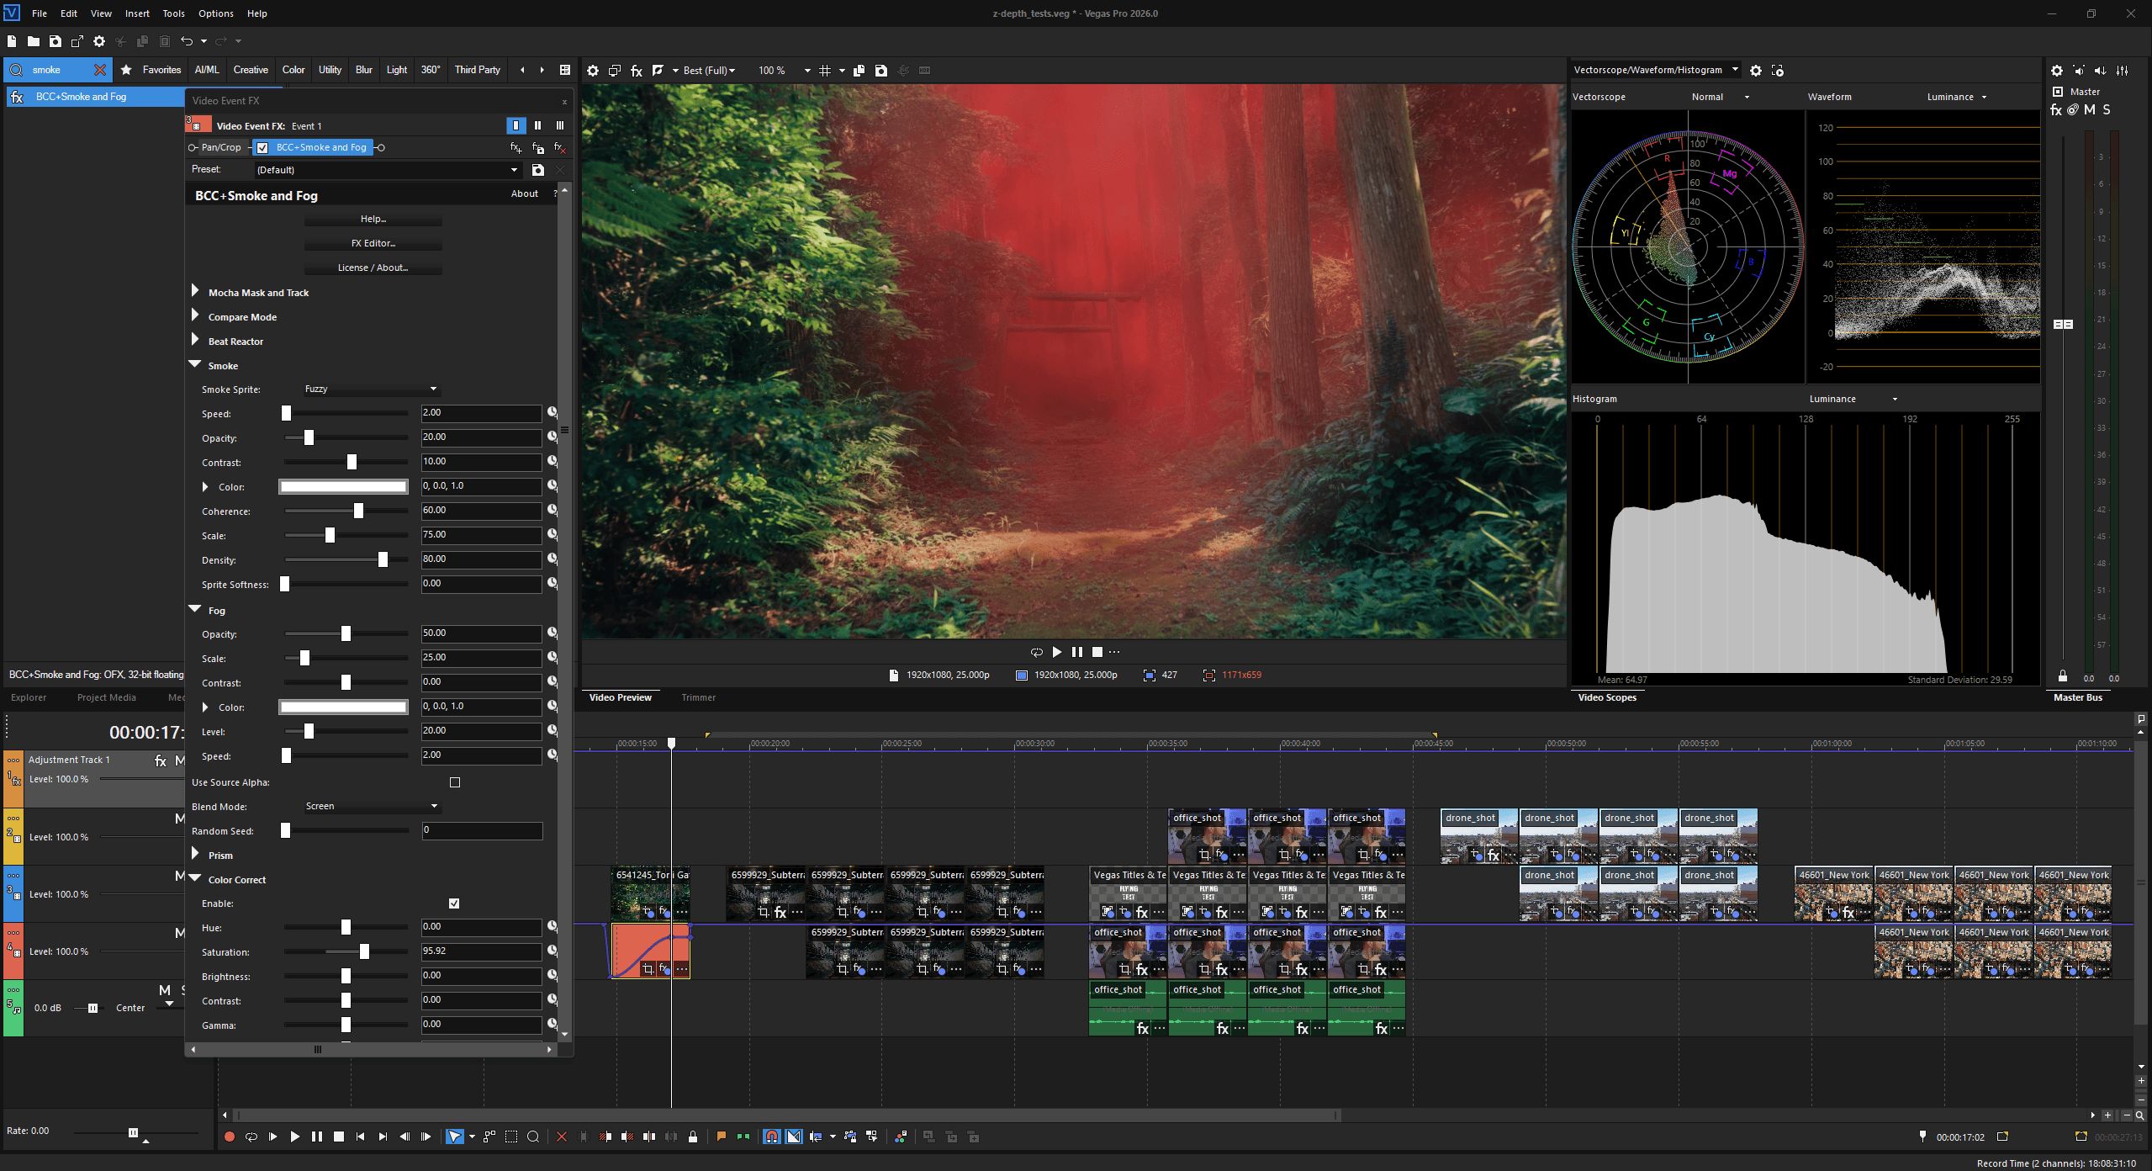Image resolution: width=2152 pixels, height=1171 pixels.
Task: Open audio mixer fader controls icon
Action: coord(2123,71)
